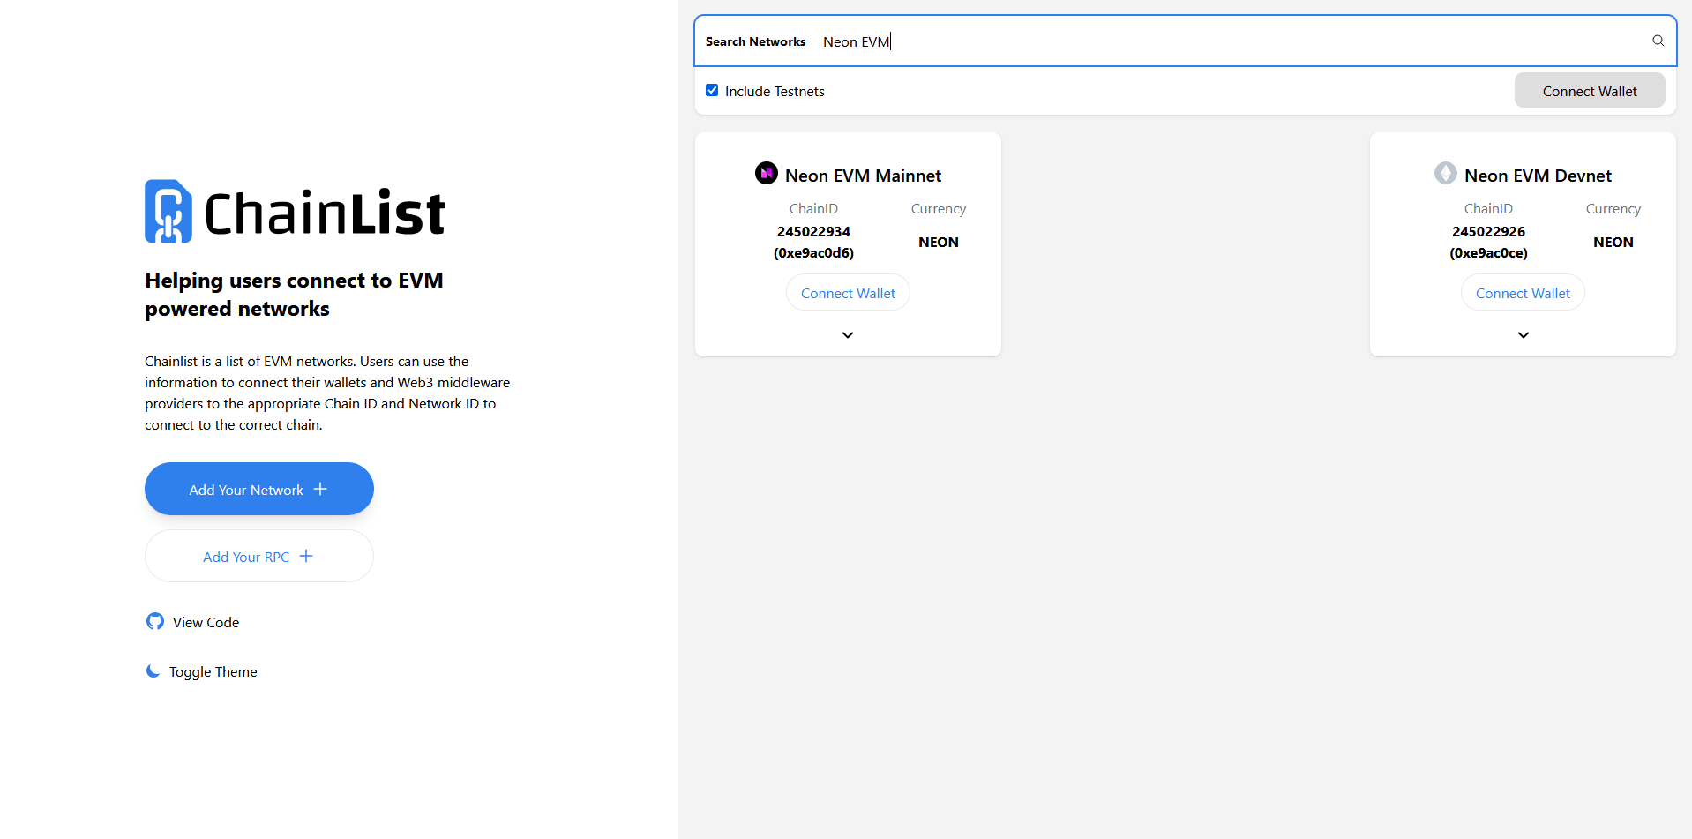This screenshot has width=1692, height=839.
Task: Click the Neon EVM Devnet title text
Action: point(1539,176)
